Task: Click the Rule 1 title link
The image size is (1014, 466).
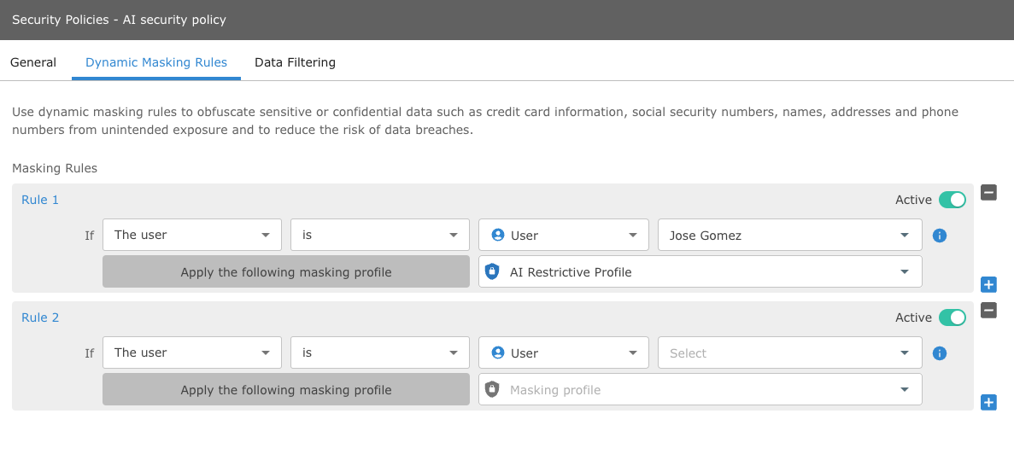Action: click(40, 200)
